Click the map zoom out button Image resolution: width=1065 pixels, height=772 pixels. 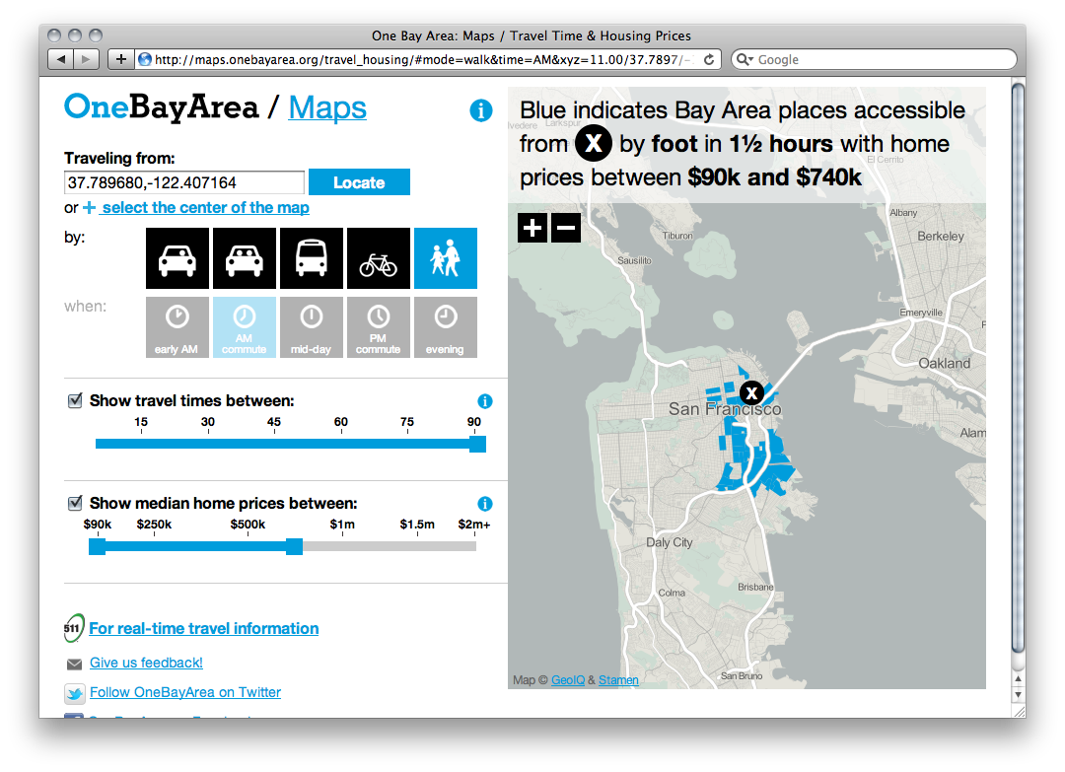click(566, 228)
